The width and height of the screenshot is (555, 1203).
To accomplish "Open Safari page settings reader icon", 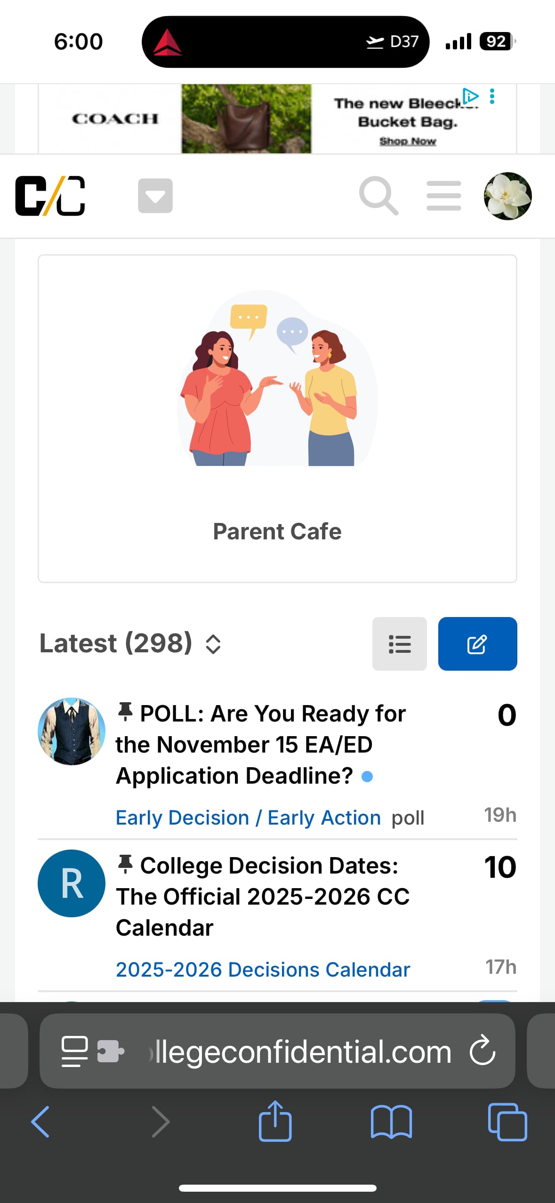I will [x=75, y=1051].
